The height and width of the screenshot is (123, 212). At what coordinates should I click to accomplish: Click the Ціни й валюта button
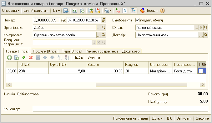(x=36, y=11)
